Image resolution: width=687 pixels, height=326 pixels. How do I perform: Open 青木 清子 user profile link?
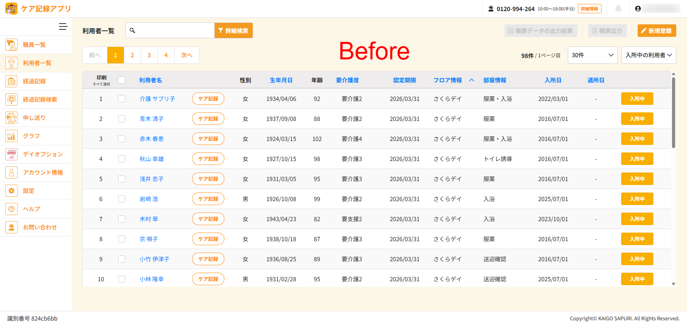[152, 119]
